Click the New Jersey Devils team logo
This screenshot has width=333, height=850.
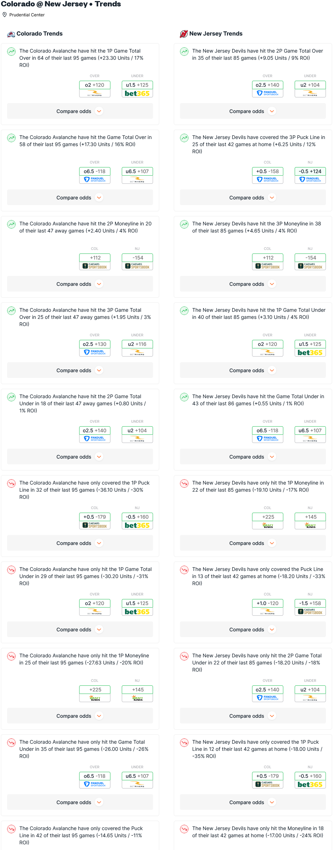pyautogui.click(x=184, y=34)
